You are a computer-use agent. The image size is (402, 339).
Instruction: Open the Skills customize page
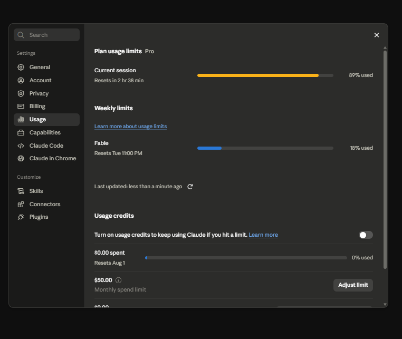[46, 191]
